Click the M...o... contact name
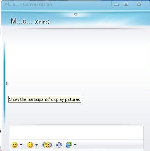 coord(22,21)
